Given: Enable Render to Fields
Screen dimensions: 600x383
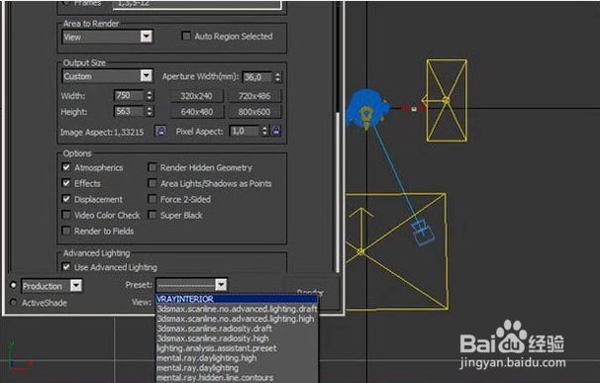Looking at the screenshot, I should (x=66, y=231).
